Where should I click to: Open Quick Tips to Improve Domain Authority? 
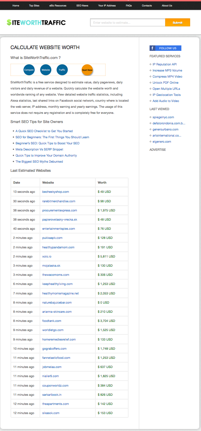tap(46, 156)
